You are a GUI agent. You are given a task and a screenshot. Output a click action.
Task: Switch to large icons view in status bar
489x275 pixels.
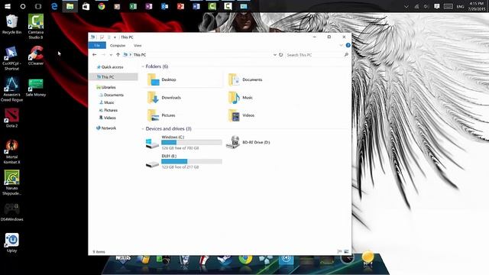(x=346, y=251)
